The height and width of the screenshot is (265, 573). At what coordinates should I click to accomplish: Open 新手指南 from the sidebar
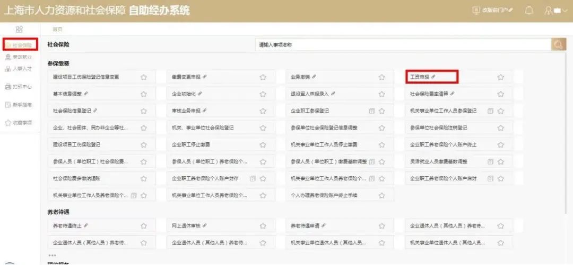click(19, 105)
